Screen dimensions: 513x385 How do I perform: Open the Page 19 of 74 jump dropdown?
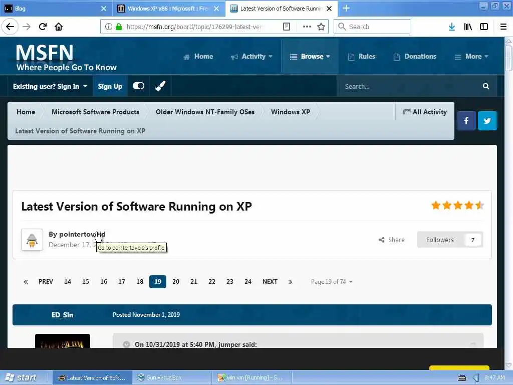[x=332, y=282]
